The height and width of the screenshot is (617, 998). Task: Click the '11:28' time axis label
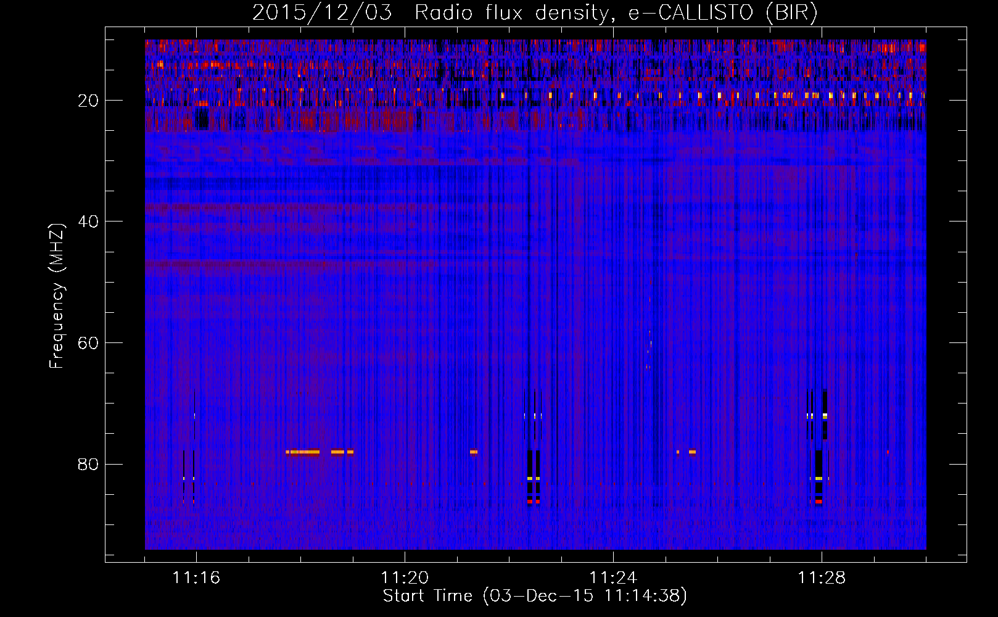(x=822, y=578)
